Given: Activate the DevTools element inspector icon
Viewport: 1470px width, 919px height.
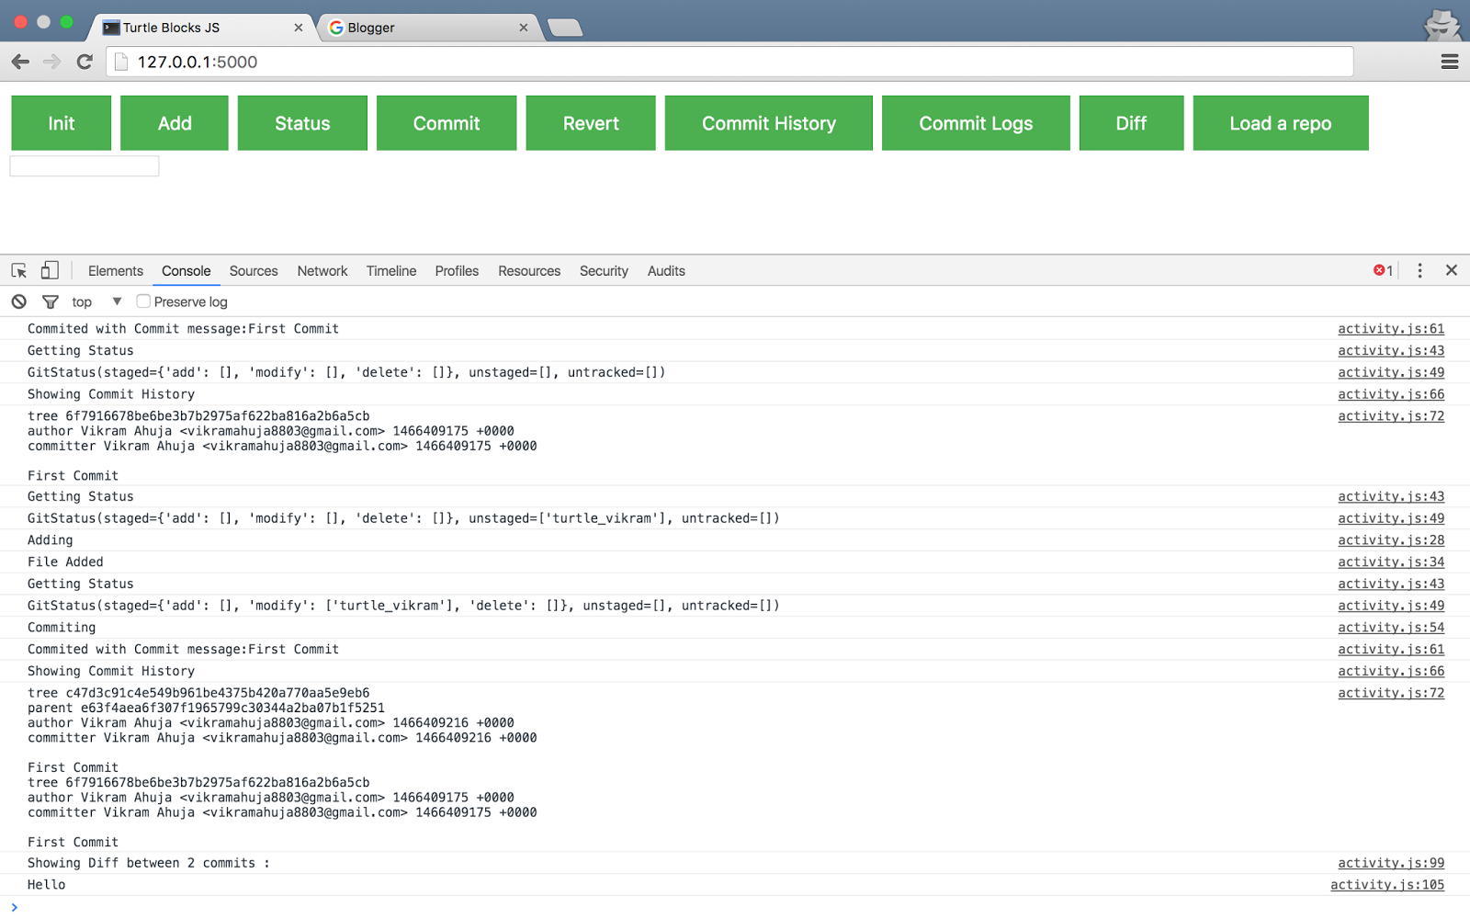Looking at the screenshot, I should [19, 270].
